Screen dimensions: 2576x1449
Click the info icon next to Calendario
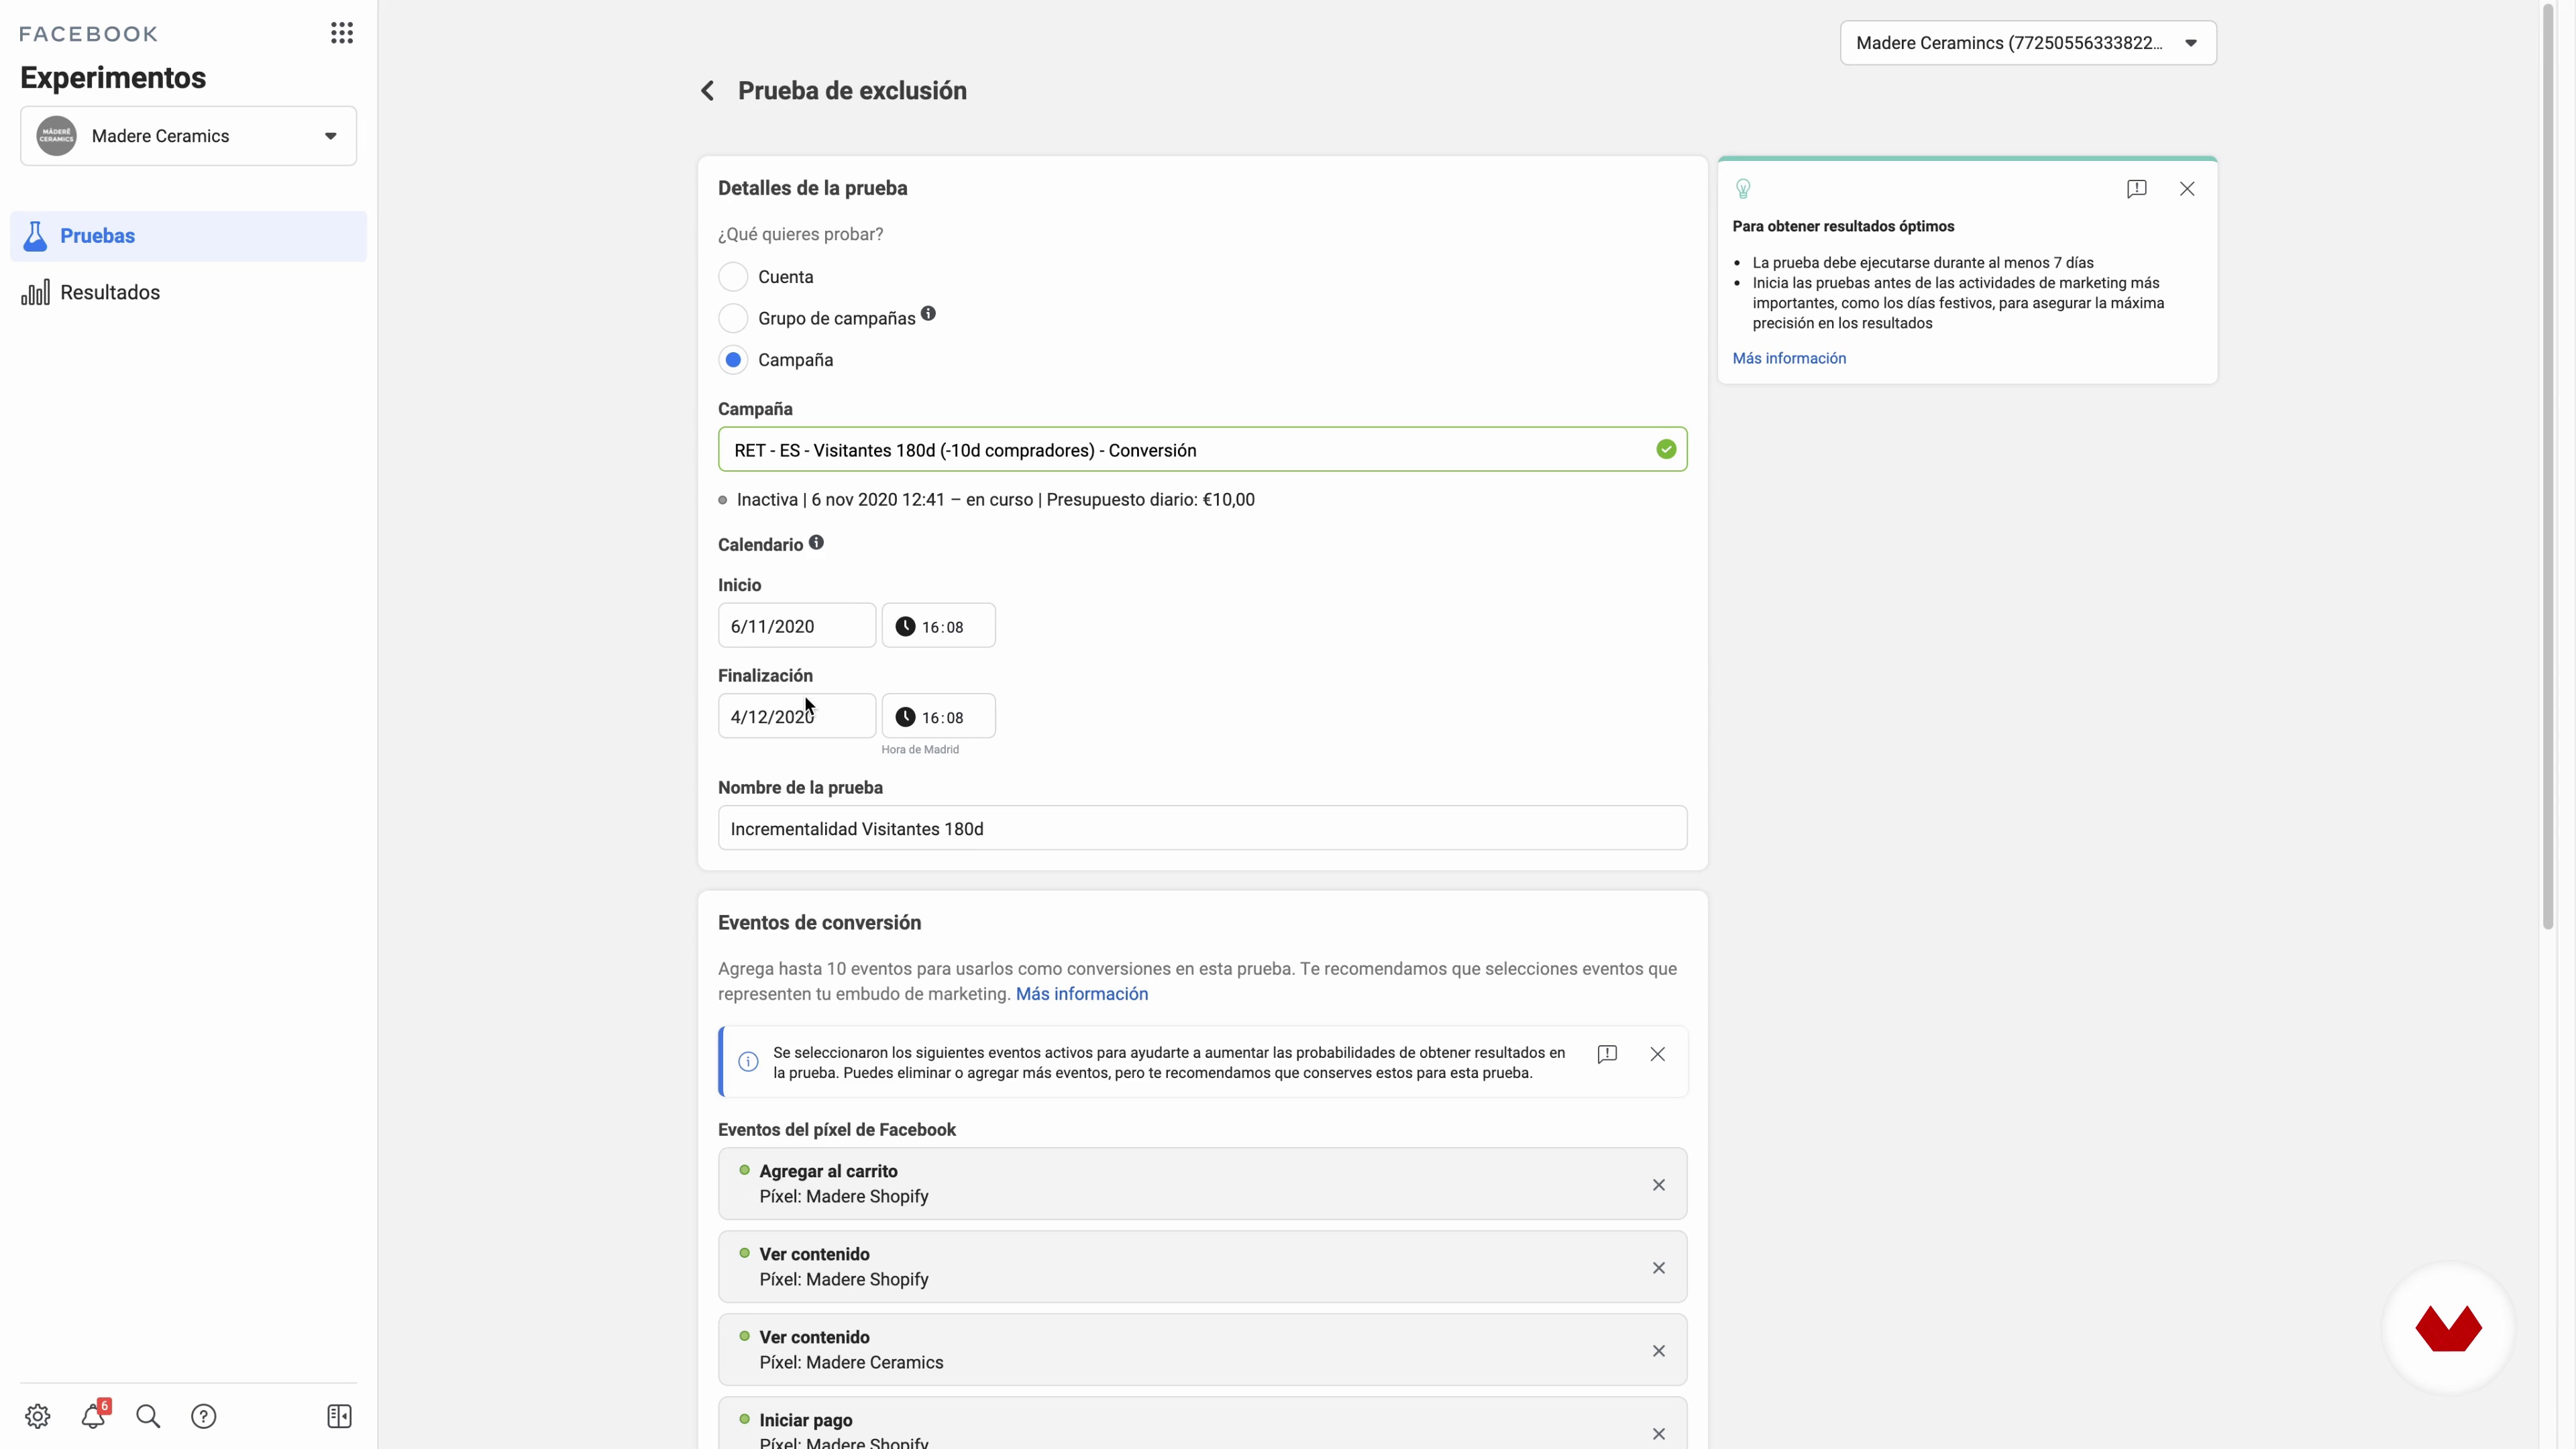(816, 542)
